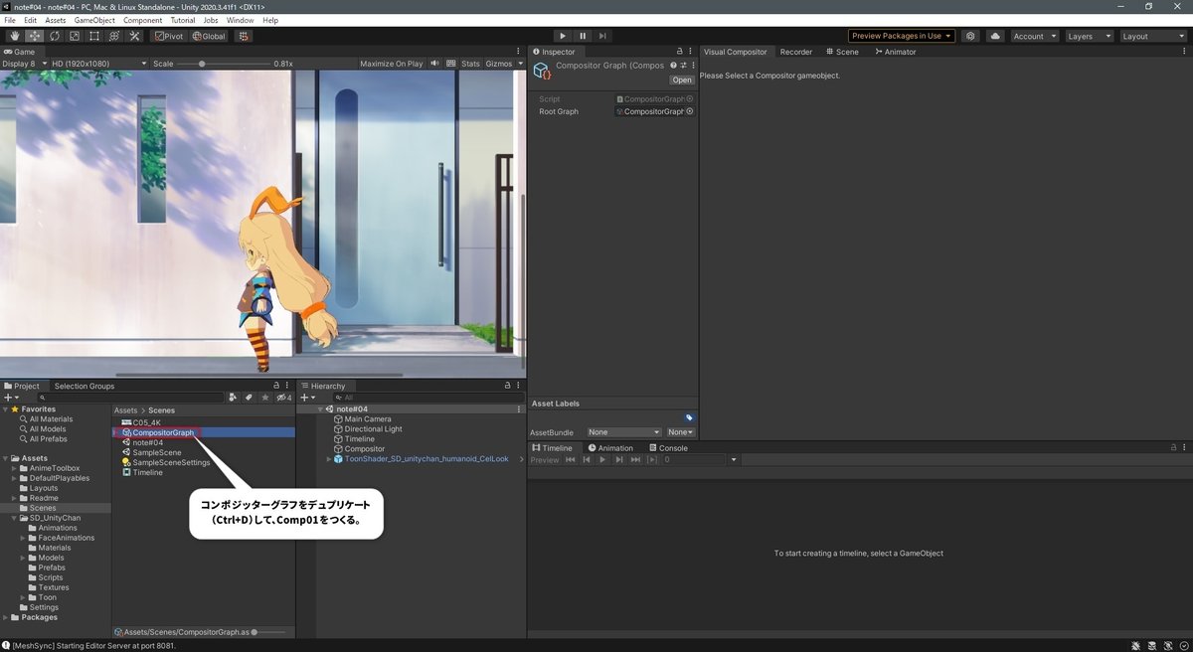
Task: Collapse the SD_UnityChan folder
Action: [x=15, y=518]
